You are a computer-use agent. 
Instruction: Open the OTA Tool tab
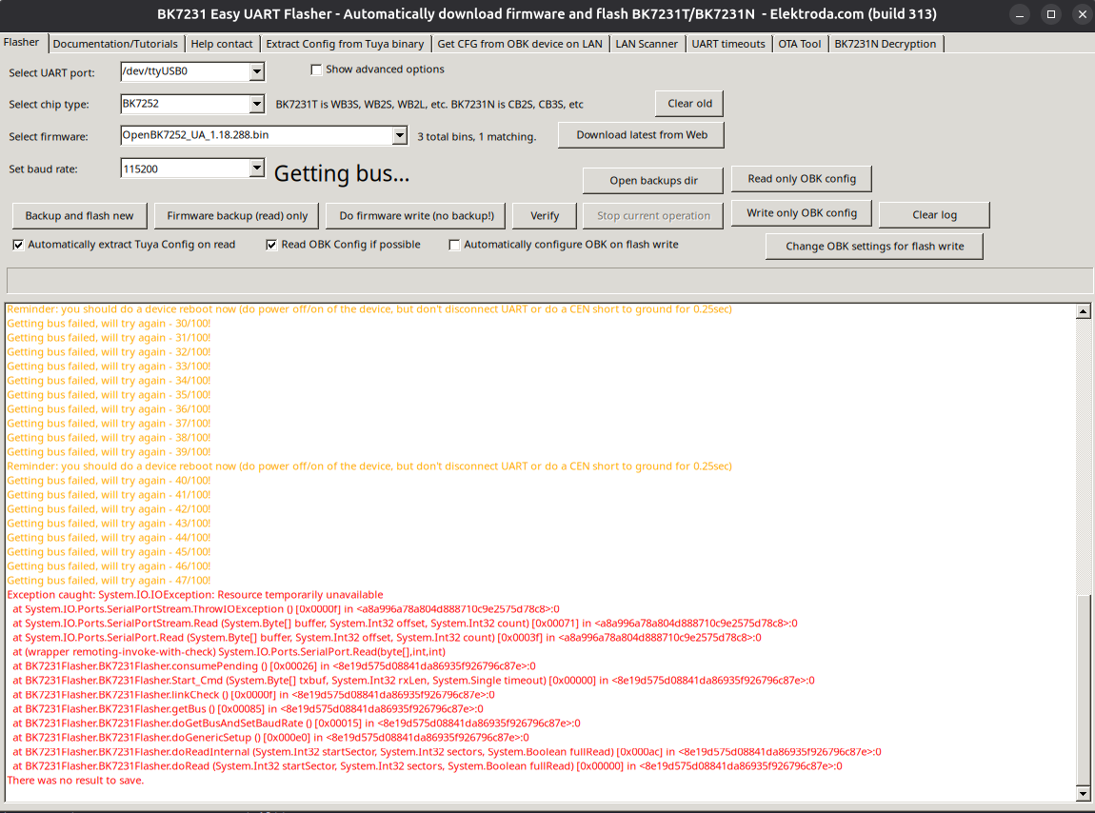click(800, 44)
